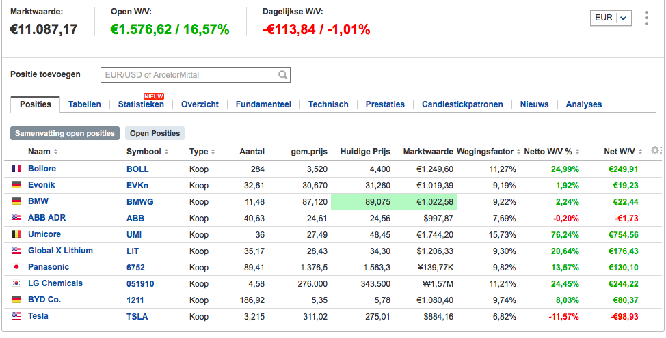
Task: Click the Korean flag beside LG Chemicals
Action: pyautogui.click(x=16, y=284)
